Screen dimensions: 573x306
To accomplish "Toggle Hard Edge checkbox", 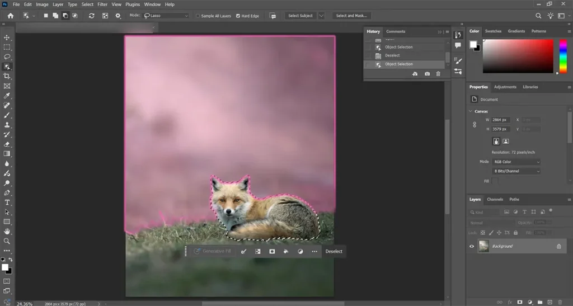I will tap(238, 16).
